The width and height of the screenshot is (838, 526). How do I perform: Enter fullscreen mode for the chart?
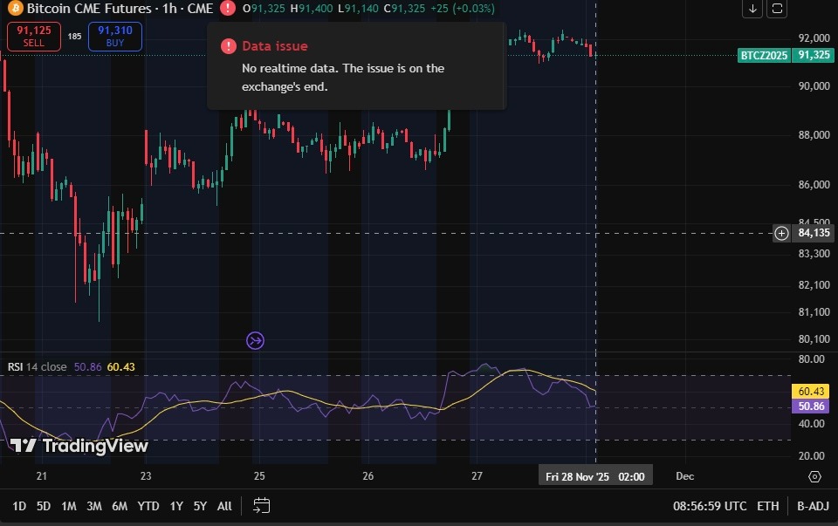(775, 10)
